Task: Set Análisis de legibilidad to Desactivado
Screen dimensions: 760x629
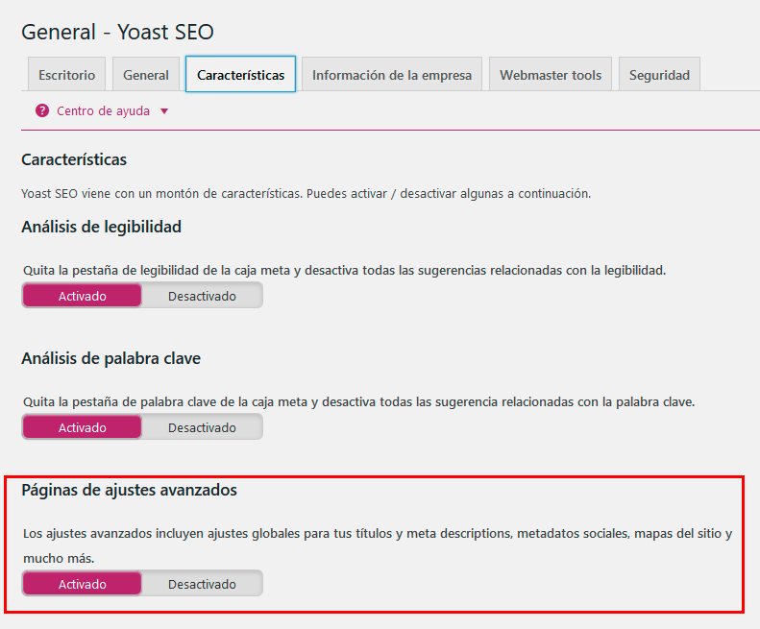Action: [202, 296]
